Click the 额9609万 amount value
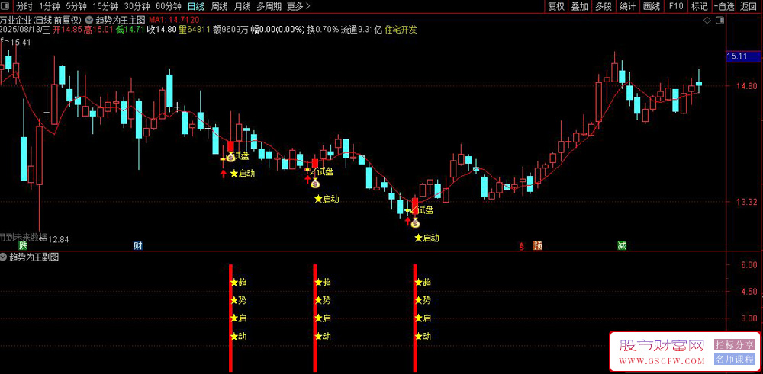The width and height of the screenshot is (763, 374). point(230,30)
